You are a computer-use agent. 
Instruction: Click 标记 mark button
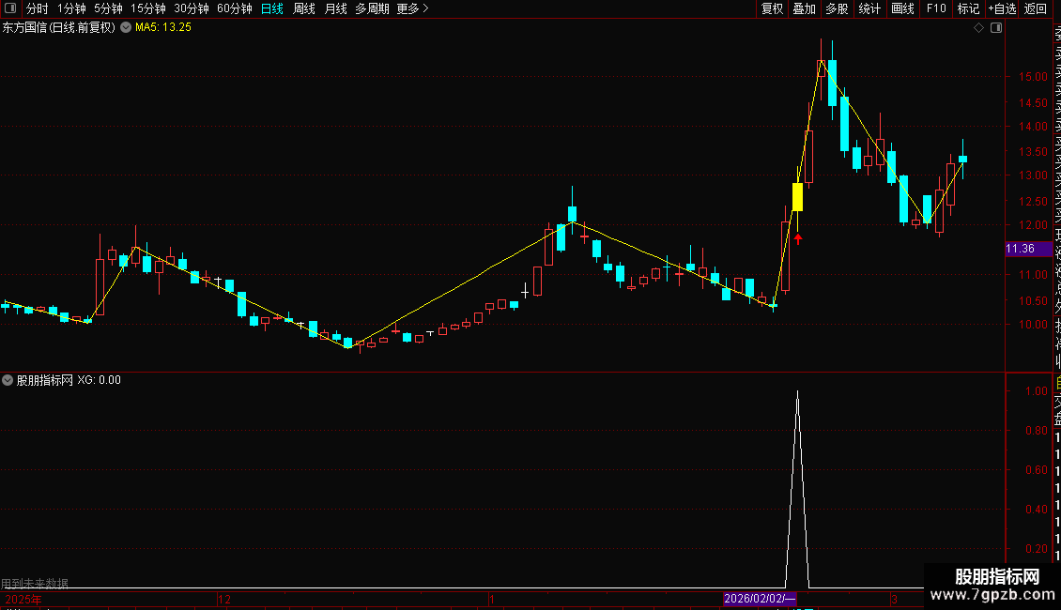(x=968, y=8)
